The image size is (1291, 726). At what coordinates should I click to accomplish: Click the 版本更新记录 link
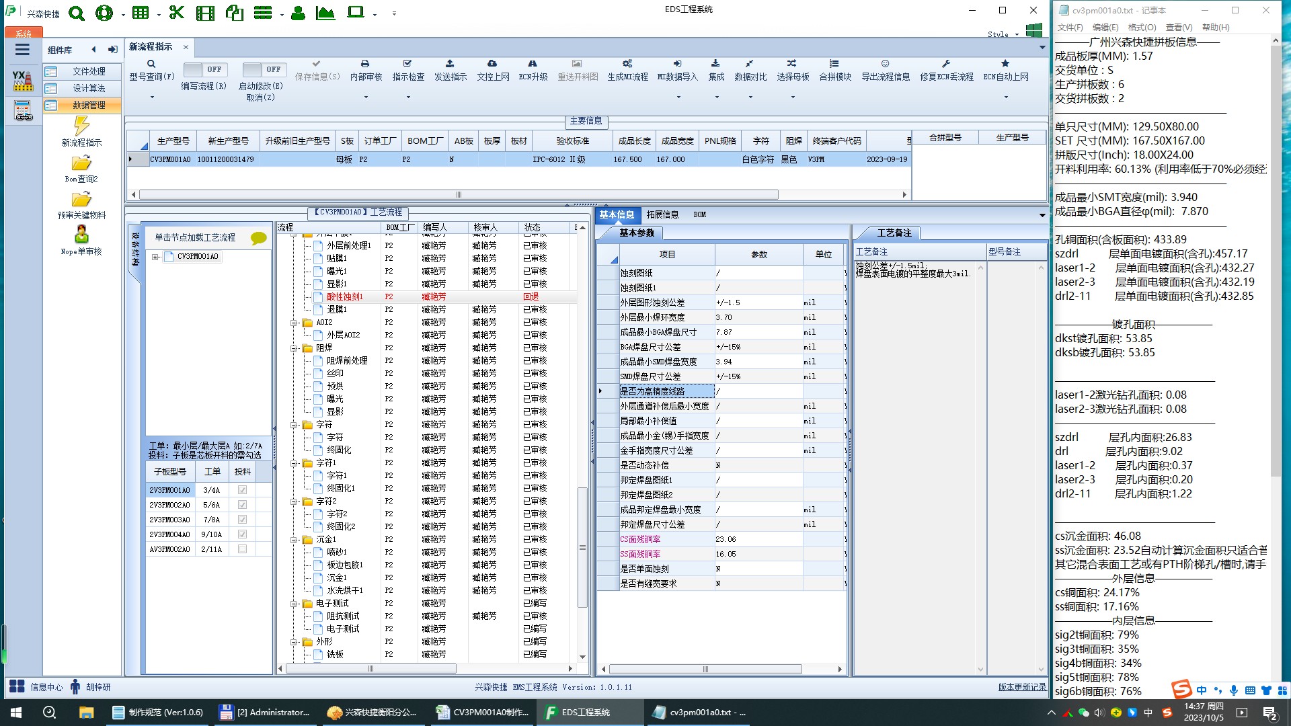(x=1021, y=687)
